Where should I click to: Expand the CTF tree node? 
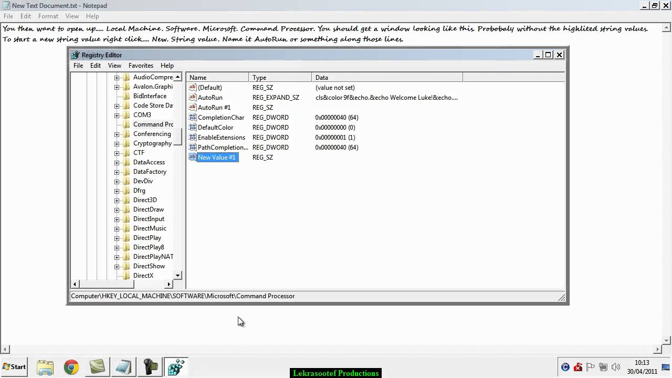point(117,153)
